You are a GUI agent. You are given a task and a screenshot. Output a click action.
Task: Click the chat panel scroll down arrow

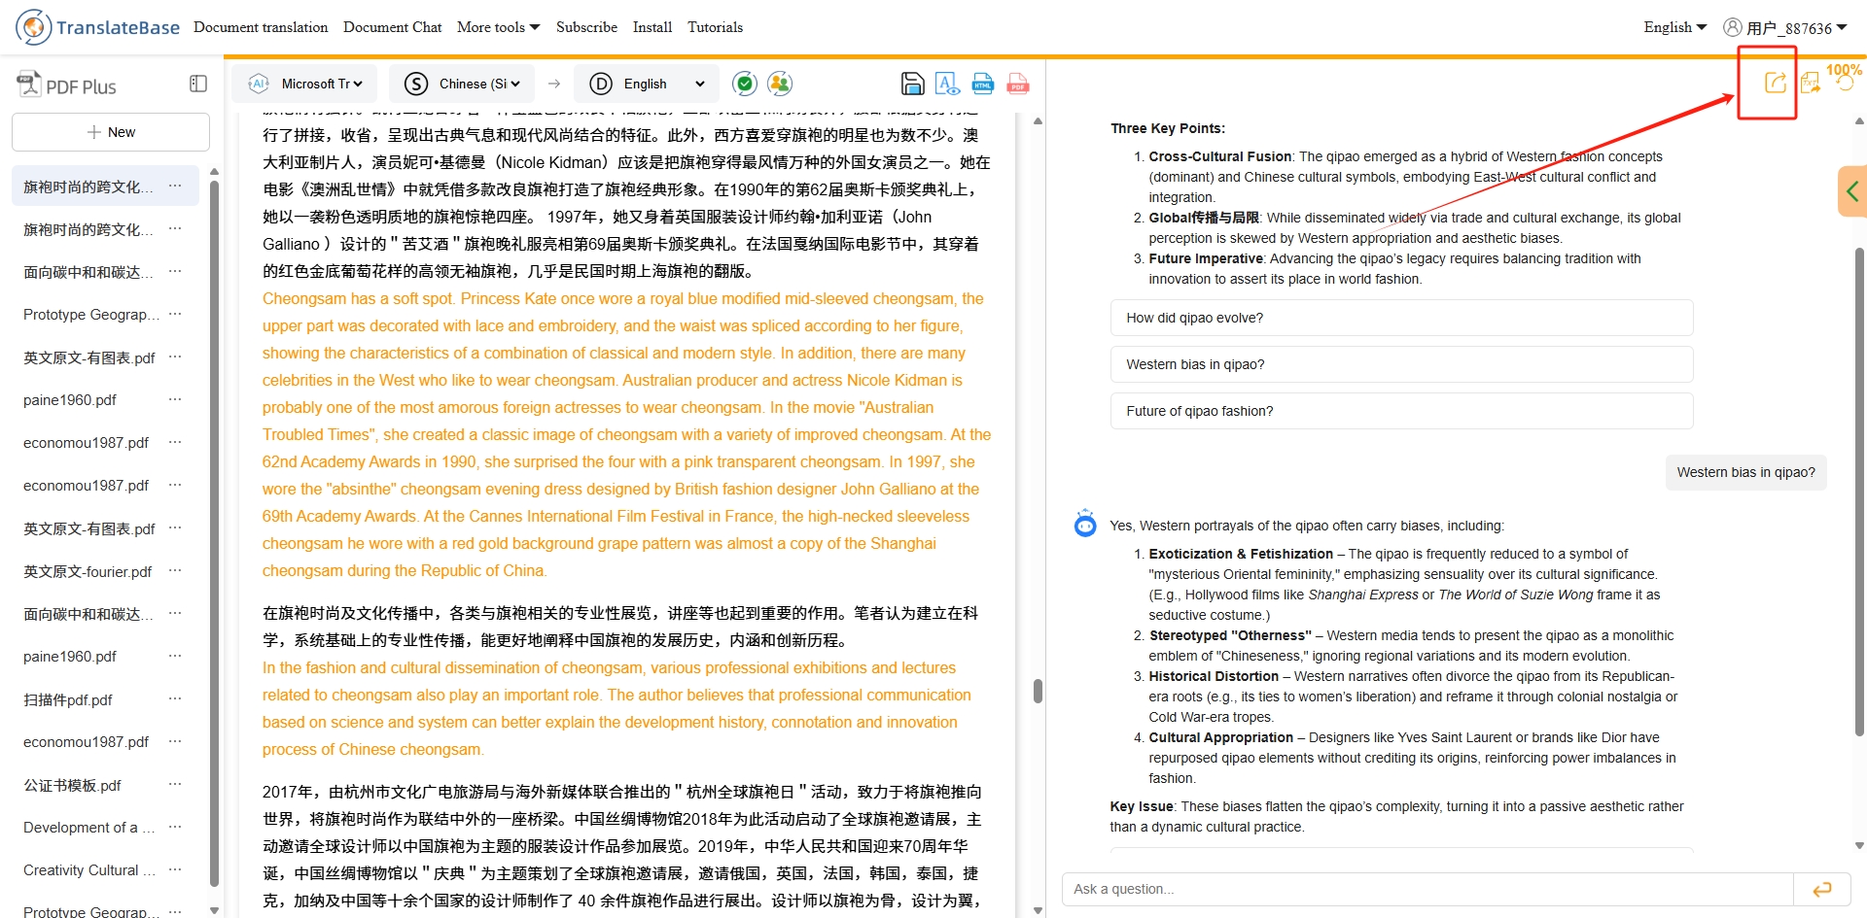[1859, 846]
